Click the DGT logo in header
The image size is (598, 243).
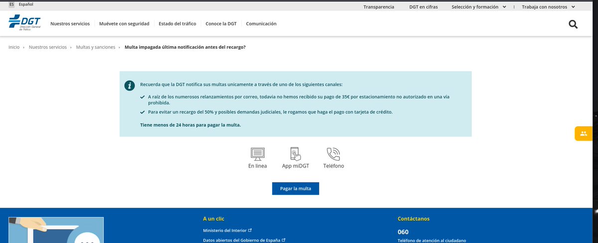24,23
